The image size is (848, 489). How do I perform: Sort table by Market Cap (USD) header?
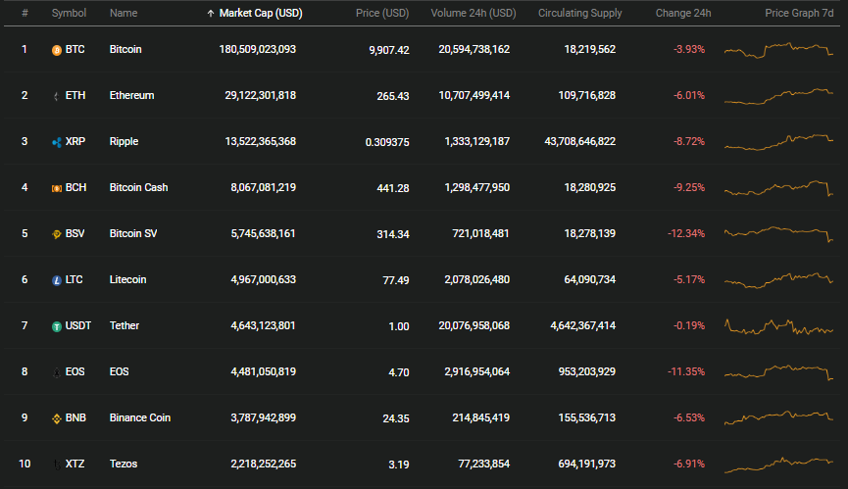(x=261, y=13)
